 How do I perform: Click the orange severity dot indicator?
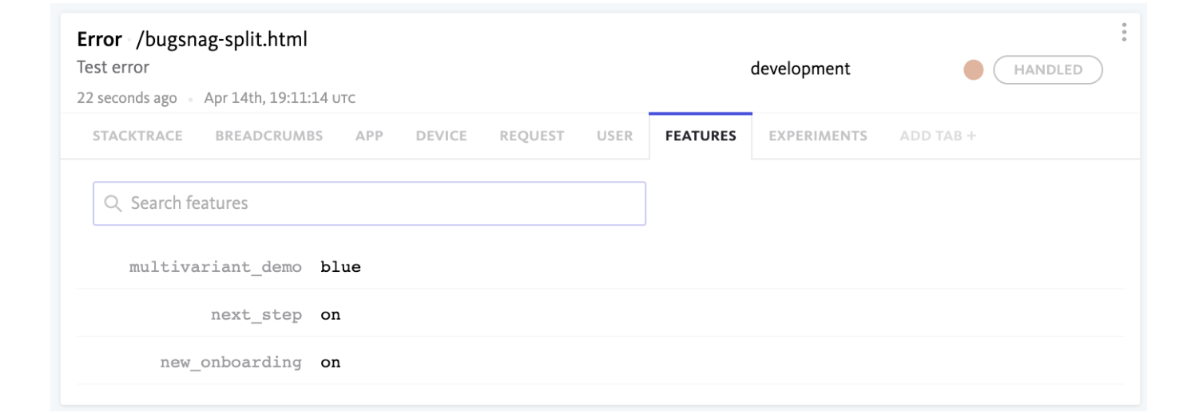(x=973, y=69)
